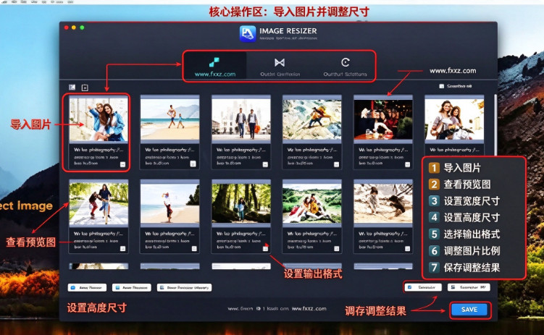Click the Image Resizer app logo
The image size is (544, 335).
[x=248, y=33]
